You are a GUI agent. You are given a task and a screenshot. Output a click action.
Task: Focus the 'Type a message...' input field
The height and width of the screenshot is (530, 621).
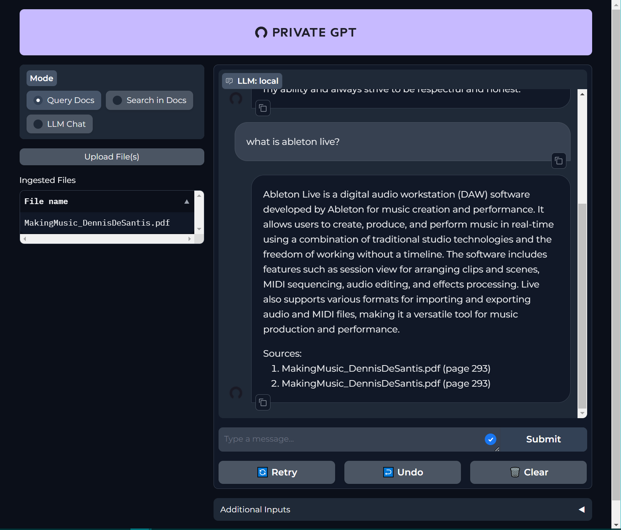tap(350, 439)
